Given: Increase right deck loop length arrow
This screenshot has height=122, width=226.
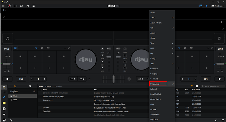Looking at the screenshot, I should coord(195,79).
